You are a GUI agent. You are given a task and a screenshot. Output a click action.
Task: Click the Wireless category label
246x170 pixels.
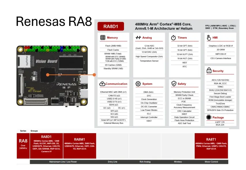[178, 162]
